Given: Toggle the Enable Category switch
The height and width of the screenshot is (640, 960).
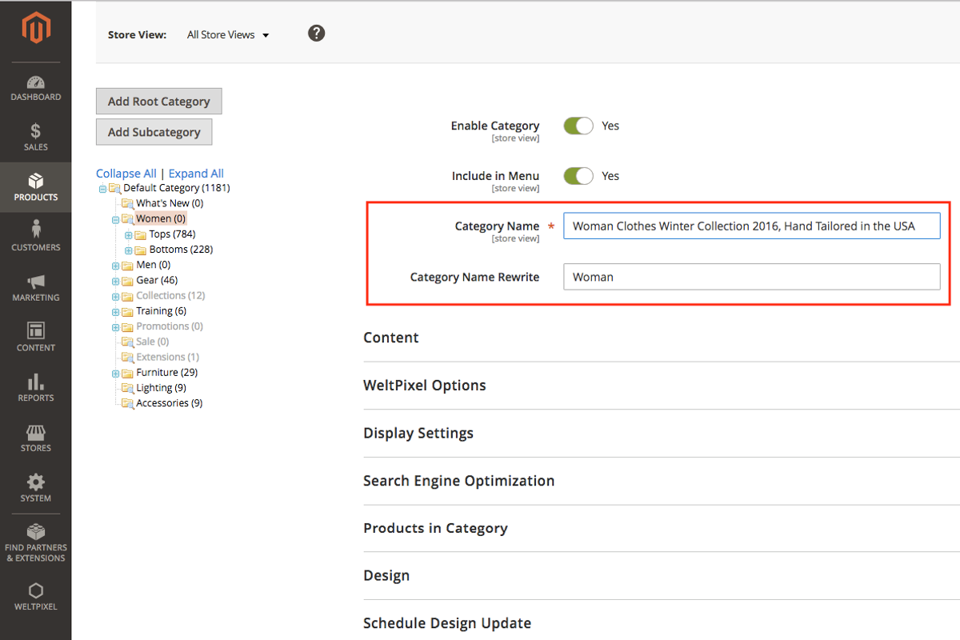Looking at the screenshot, I should [578, 126].
